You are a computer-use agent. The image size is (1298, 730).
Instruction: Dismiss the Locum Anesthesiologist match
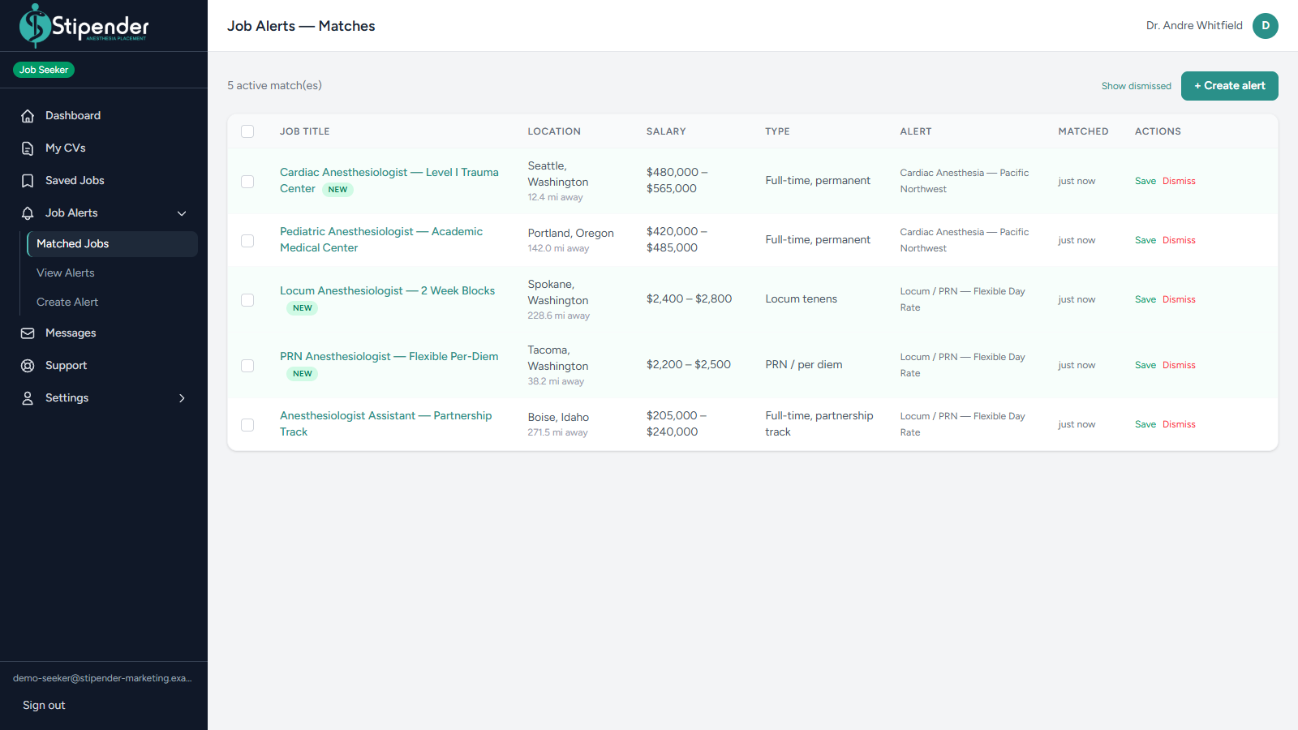click(x=1179, y=300)
